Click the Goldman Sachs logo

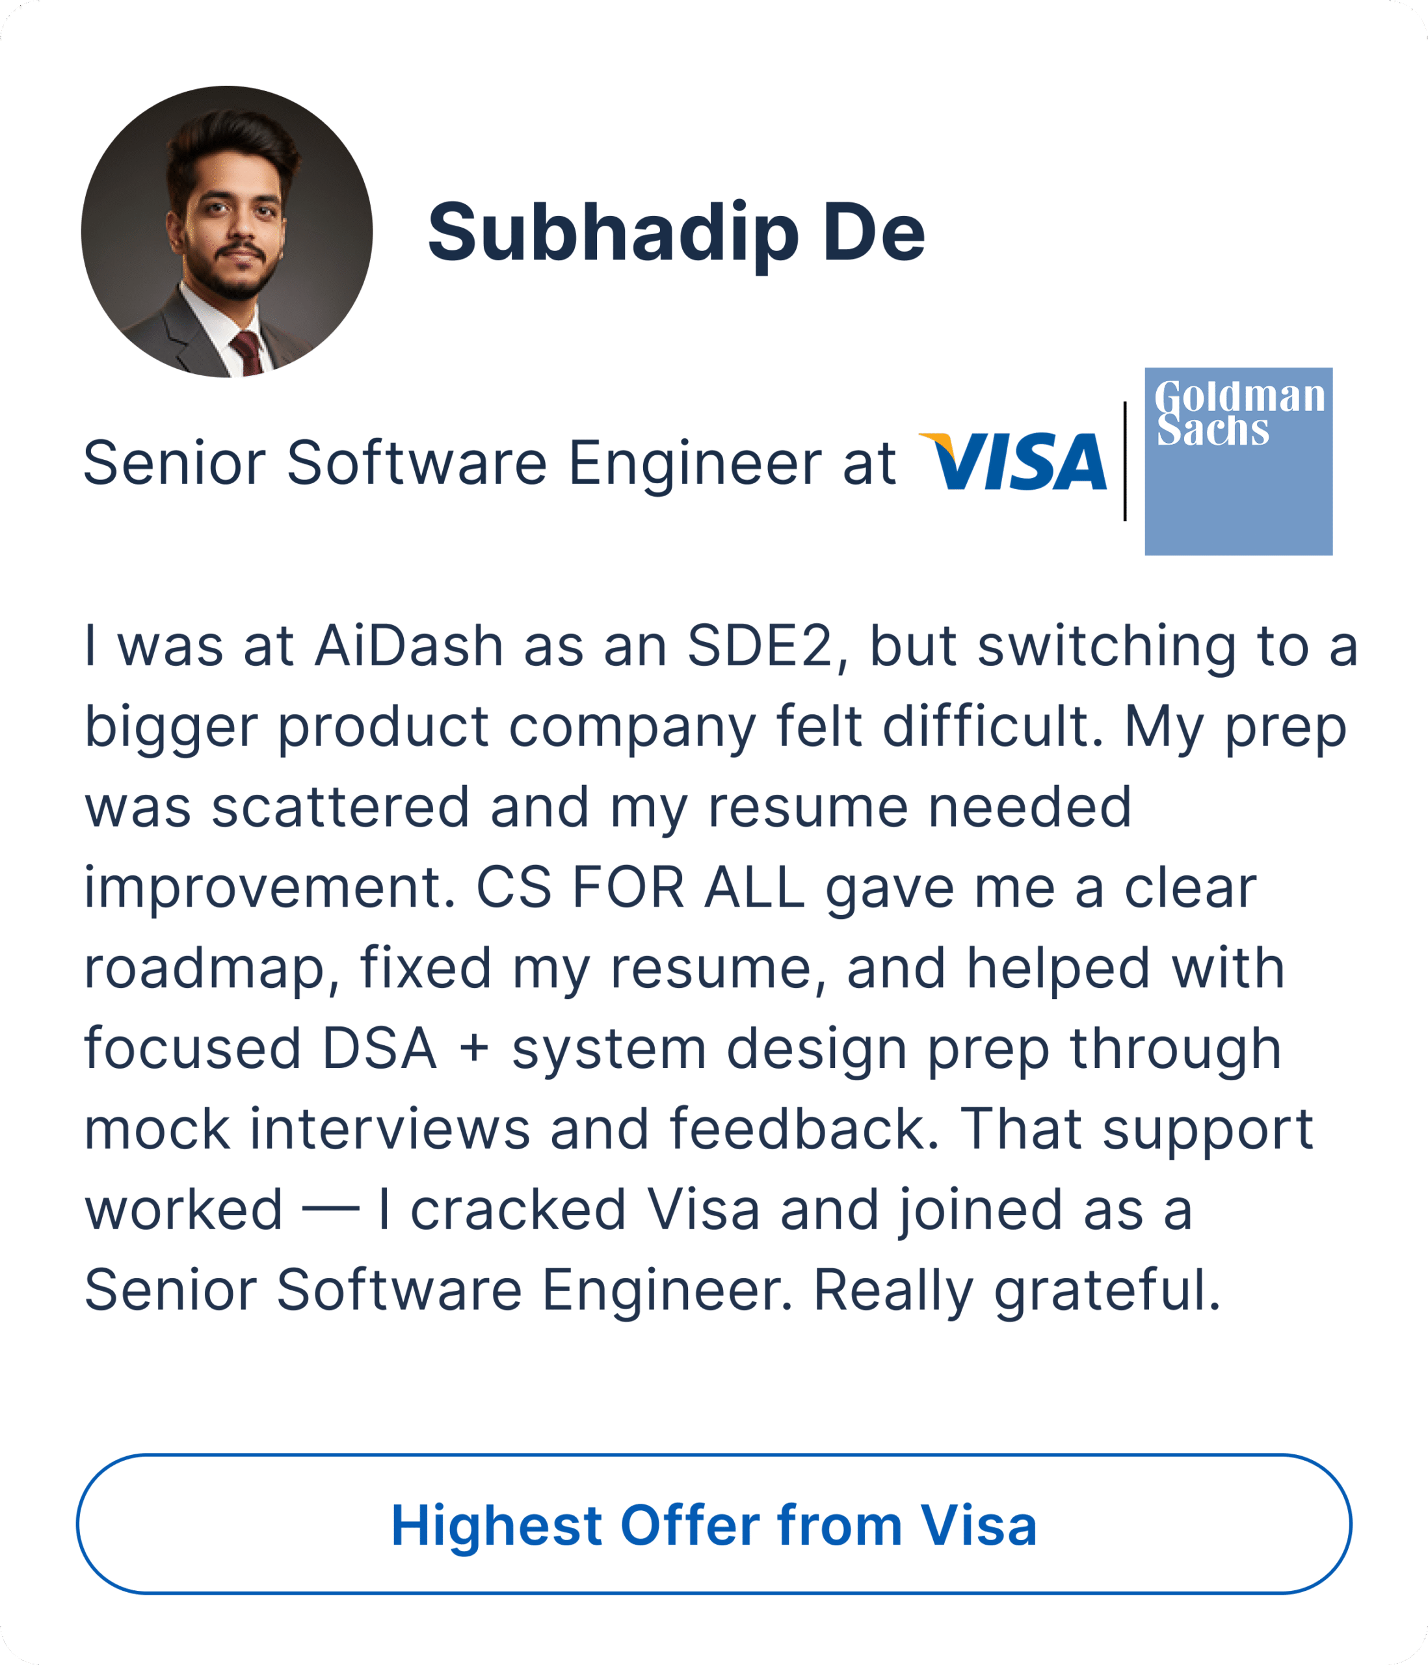[x=1238, y=461]
